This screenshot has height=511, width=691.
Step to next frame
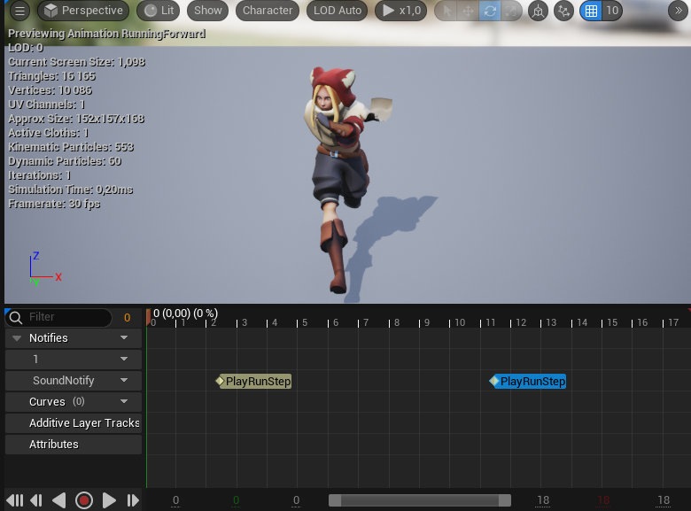[132, 500]
